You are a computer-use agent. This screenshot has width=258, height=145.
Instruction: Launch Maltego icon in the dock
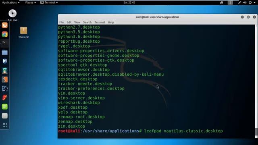4,89
